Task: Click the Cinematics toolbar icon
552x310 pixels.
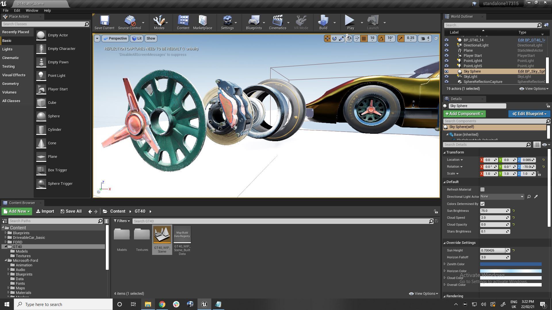Action: click(x=277, y=21)
